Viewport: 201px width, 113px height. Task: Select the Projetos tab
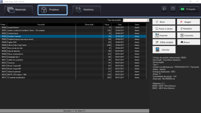point(52,10)
